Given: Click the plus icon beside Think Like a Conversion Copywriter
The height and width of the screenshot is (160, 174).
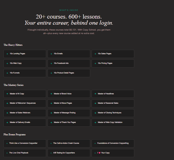Looking at the screenshot, I should pos(7,143).
